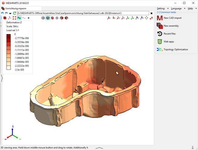The width and height of the screenshot is (198, 150).
Task: Clear the file path with the X icon
Action: [x=152, y=13]
